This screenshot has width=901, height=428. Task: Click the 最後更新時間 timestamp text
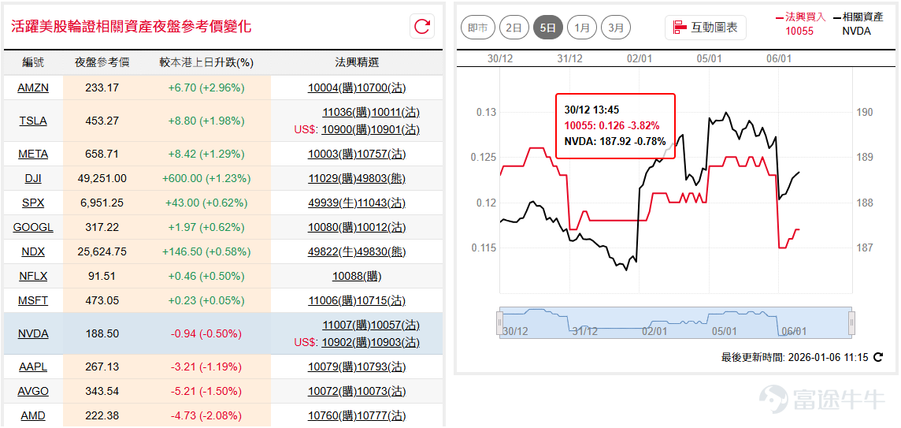795,357
